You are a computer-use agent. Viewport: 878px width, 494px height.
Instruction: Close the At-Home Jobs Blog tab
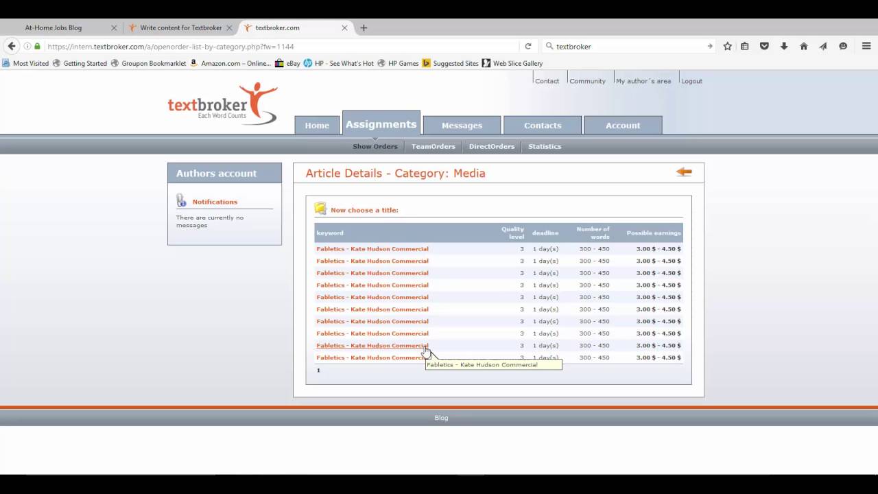[x=114, y=28]
